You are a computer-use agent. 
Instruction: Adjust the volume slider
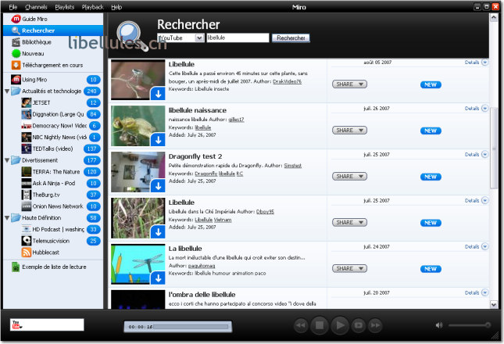470,325
